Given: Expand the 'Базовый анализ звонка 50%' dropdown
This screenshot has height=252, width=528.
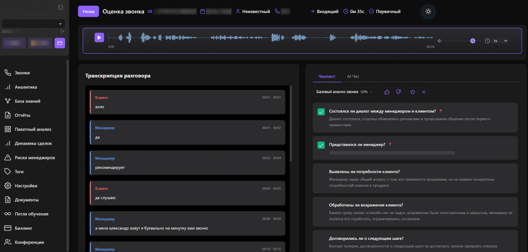Looking at the screenshot, I should click(345, 92).
